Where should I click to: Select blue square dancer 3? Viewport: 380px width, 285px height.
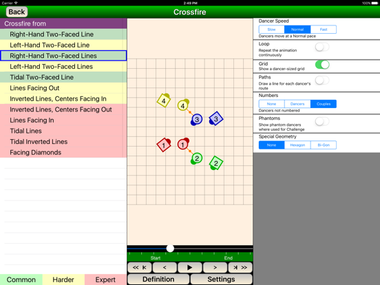pos(215,118)
